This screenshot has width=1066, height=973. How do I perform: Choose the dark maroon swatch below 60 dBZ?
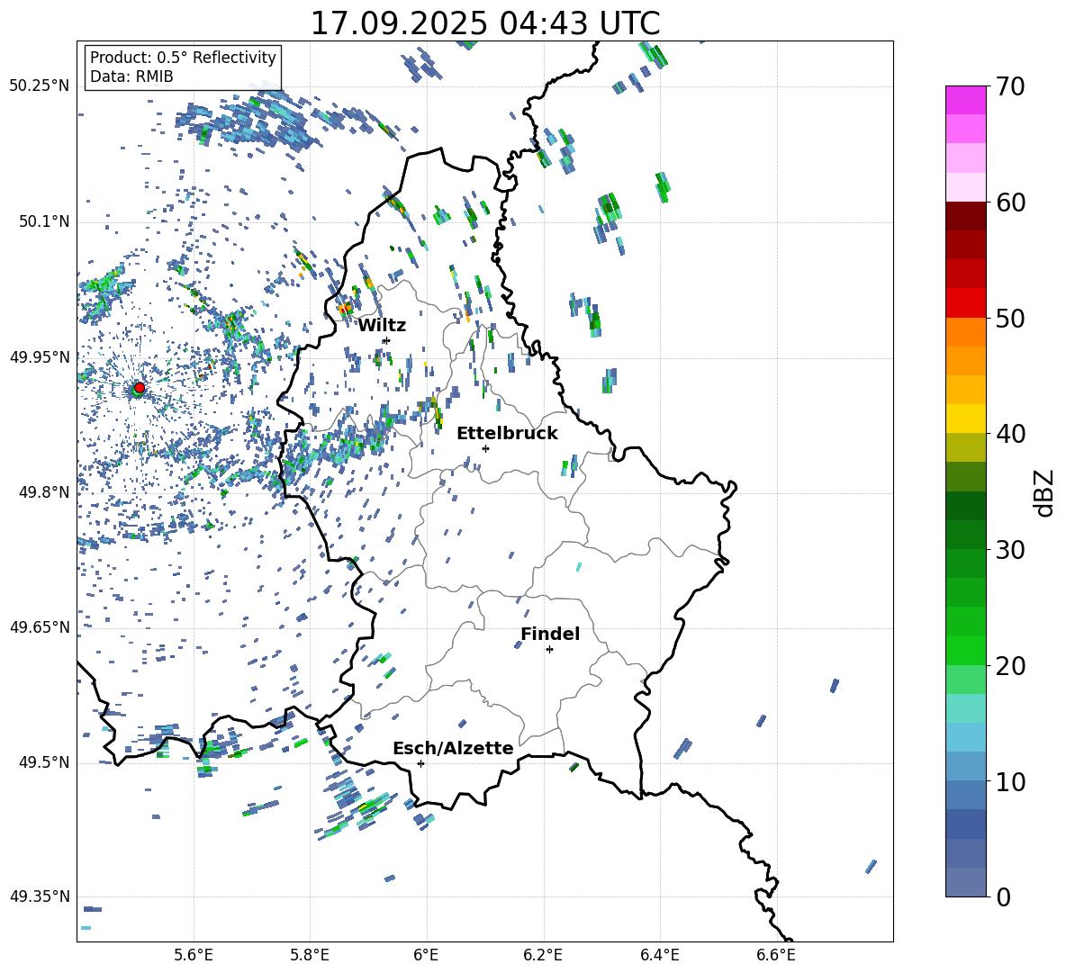[x=966, y=216]
